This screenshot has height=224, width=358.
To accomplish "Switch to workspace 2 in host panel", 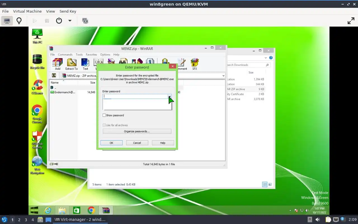I will [x=19, y=220].
